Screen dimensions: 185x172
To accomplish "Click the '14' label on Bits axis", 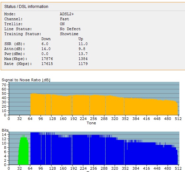I will [4, 135].
